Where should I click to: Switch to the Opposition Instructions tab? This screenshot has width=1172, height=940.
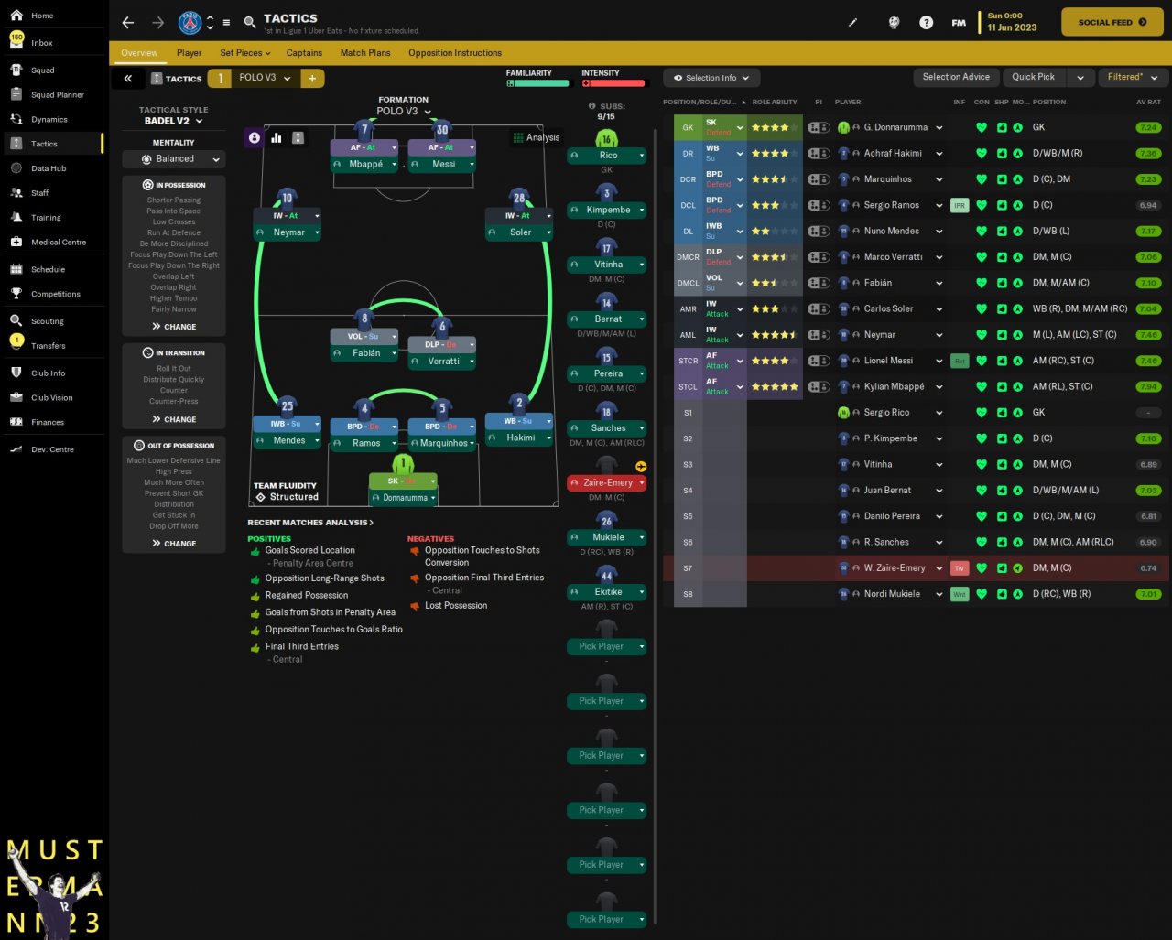(x=455, y=53)
